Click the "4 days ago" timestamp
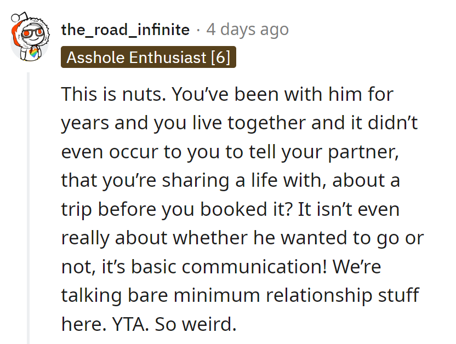Viewport: 456px width, 344px height. click(x=247, y=30)
